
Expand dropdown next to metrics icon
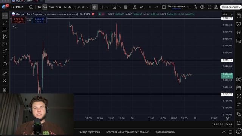(120, 7)
